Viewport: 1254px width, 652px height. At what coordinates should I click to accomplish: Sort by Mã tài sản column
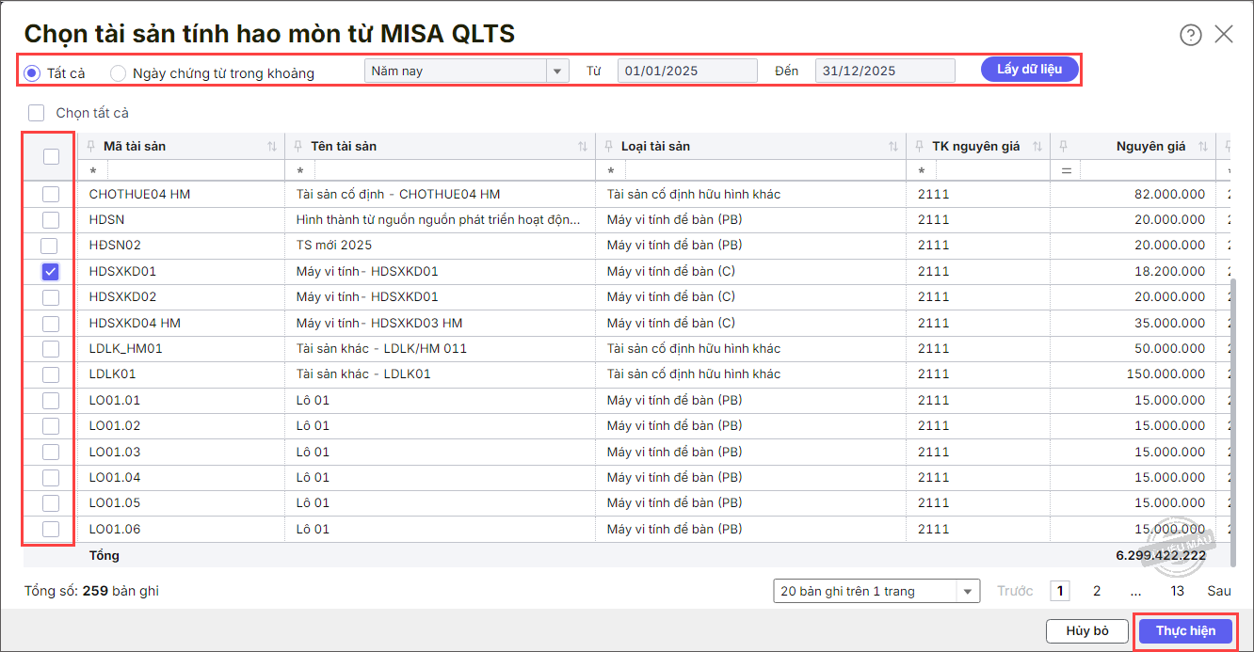coord(272,147)
